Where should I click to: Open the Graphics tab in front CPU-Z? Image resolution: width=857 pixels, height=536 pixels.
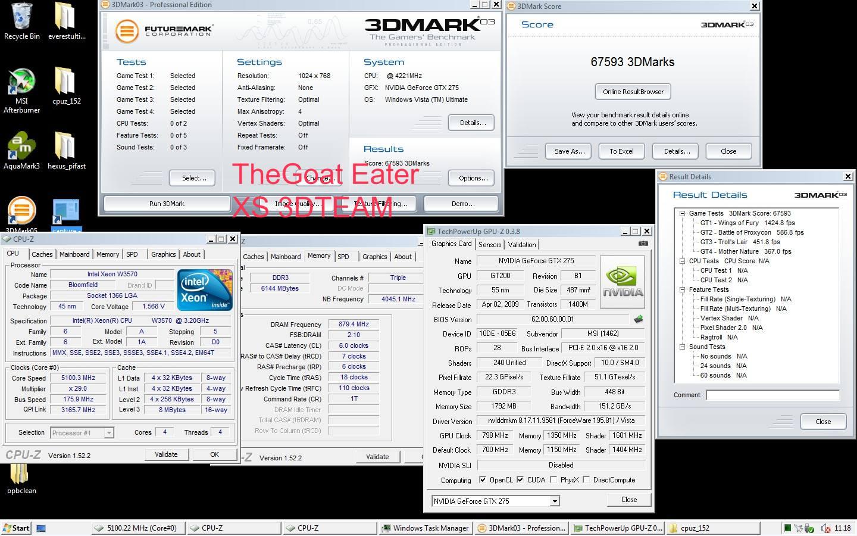coord(163,254)
